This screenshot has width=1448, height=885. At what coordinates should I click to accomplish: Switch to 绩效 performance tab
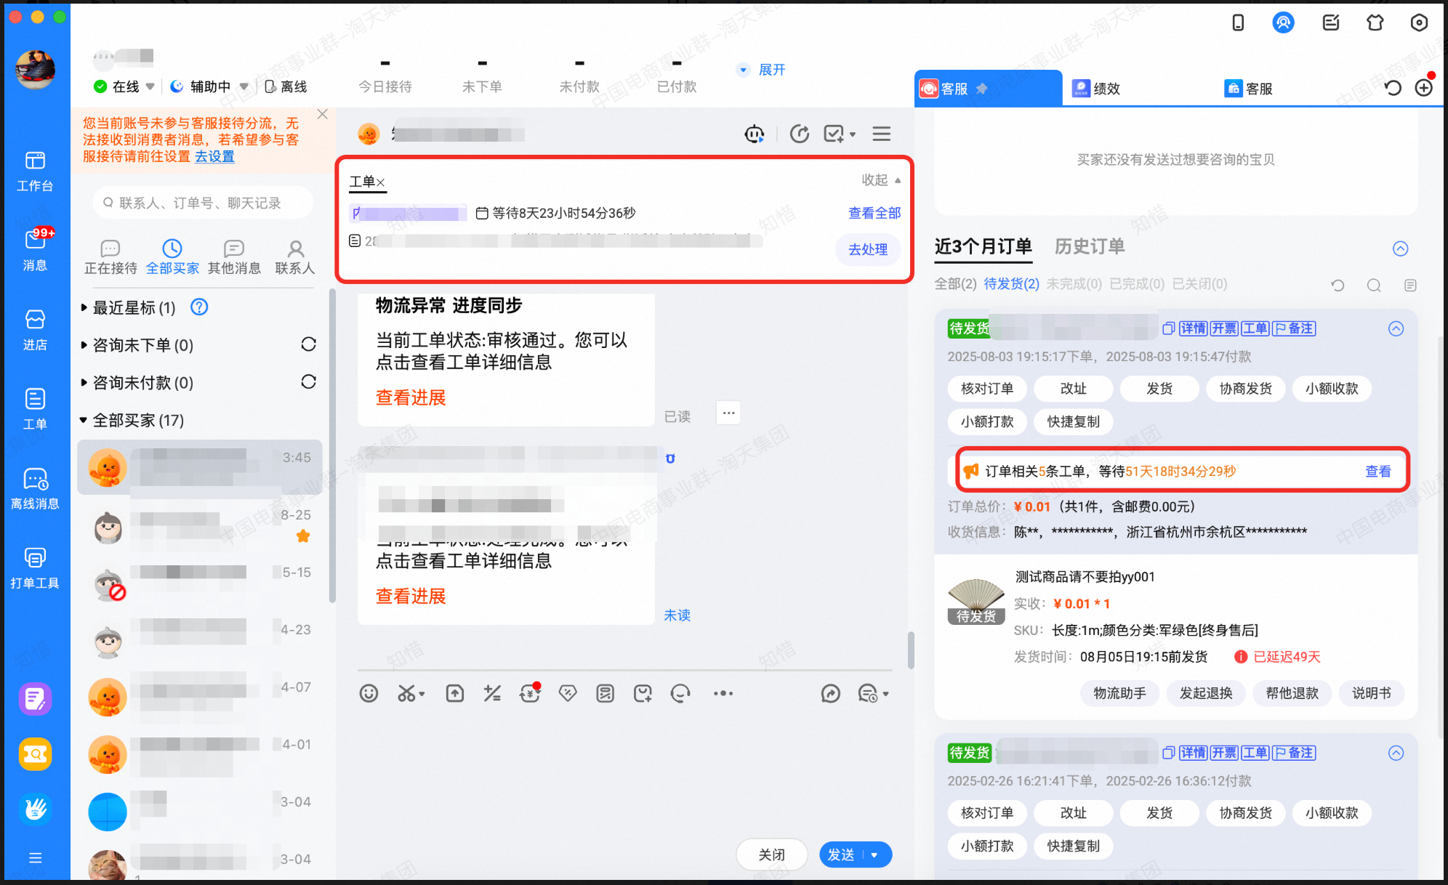pyautogui.click(x=1097, y=89)
